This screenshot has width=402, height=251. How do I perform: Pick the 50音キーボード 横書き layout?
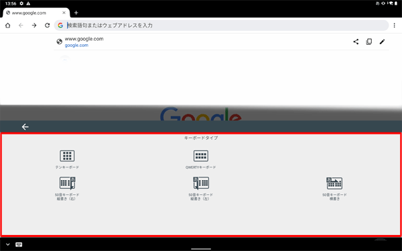click(334, 183)
